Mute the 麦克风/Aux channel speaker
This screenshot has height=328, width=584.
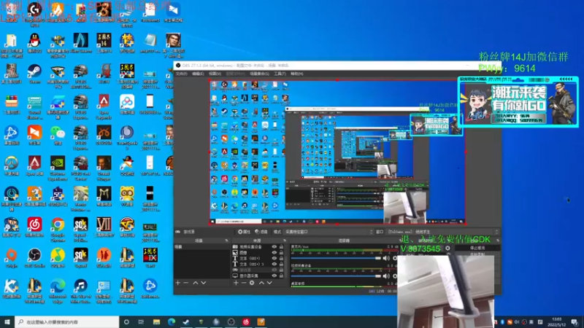[386, 258]
